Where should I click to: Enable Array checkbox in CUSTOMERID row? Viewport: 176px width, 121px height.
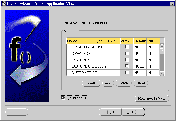tap(127, 73)
